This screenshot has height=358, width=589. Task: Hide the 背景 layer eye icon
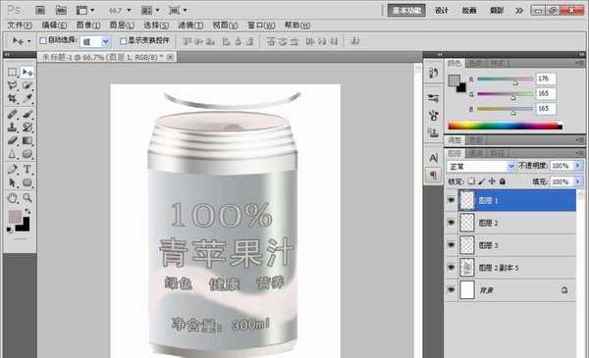coord(451,290)
